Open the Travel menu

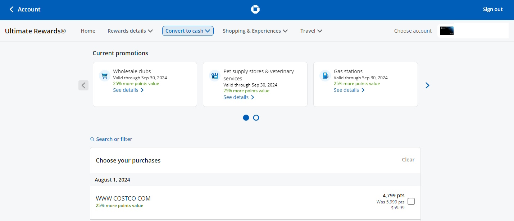(x=311, y=31)
